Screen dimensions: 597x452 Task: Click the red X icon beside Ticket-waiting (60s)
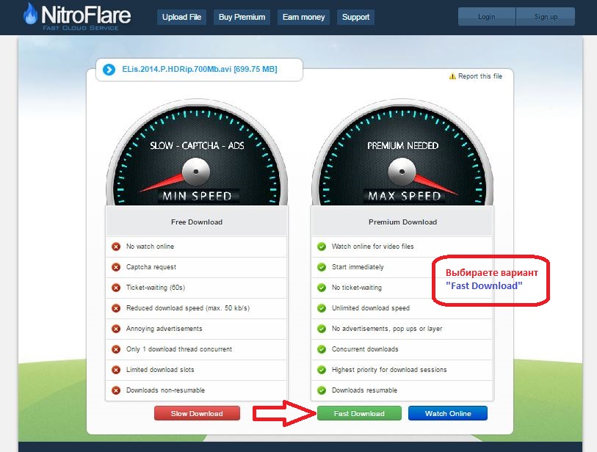click(116, 288)
